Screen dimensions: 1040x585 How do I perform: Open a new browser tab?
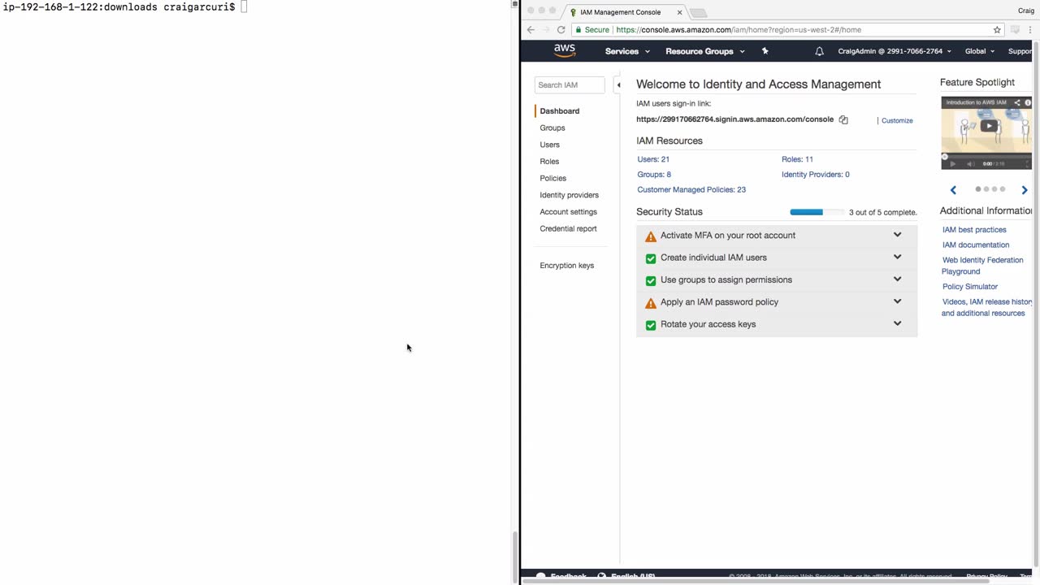click(x=699, y=12)
